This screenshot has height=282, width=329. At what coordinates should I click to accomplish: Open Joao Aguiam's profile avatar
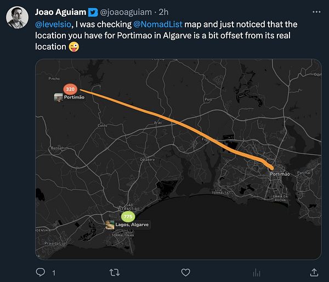tap(18, 18)
